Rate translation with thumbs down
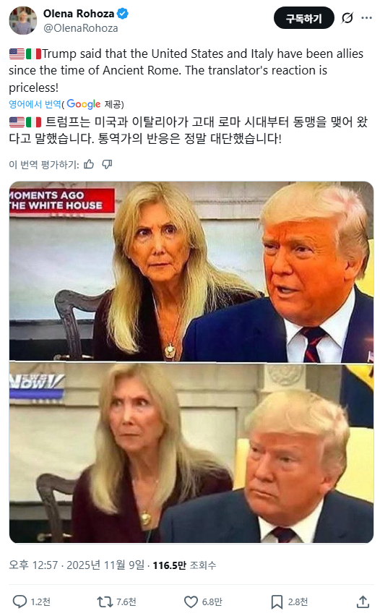Image resolution: width=380 pixels, height=616 pixels. click(107, 164)
